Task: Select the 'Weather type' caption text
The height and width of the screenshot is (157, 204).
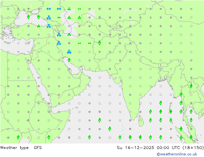Action: click(x=14, y=148)
